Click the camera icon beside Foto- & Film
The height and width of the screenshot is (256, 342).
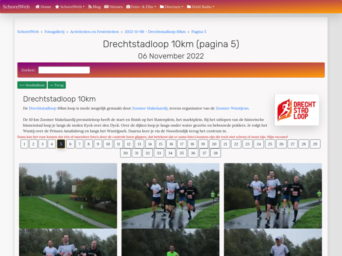[128, 7]
